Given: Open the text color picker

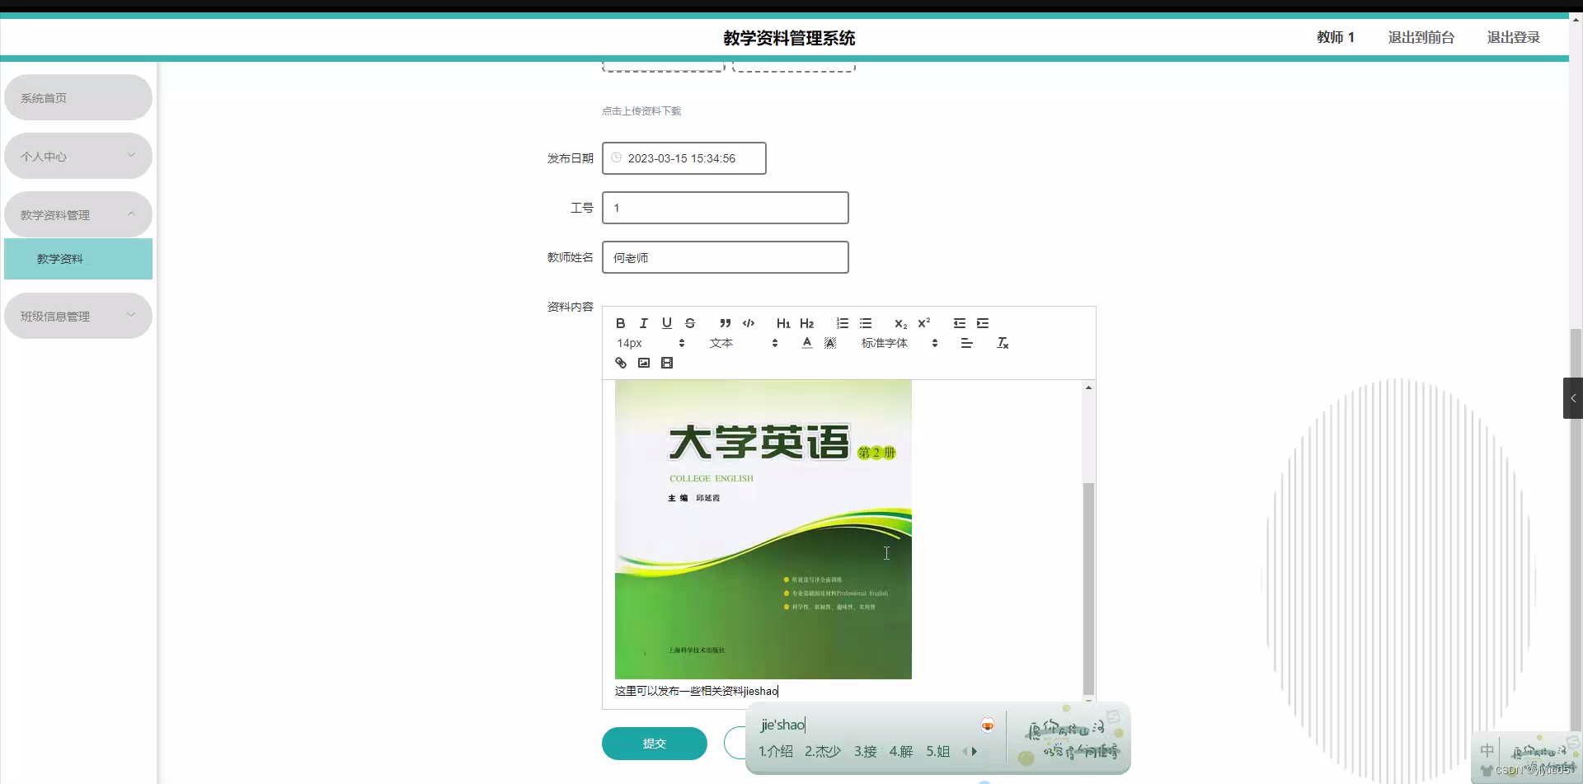Looking at the screenshot, I should [807, 343].
